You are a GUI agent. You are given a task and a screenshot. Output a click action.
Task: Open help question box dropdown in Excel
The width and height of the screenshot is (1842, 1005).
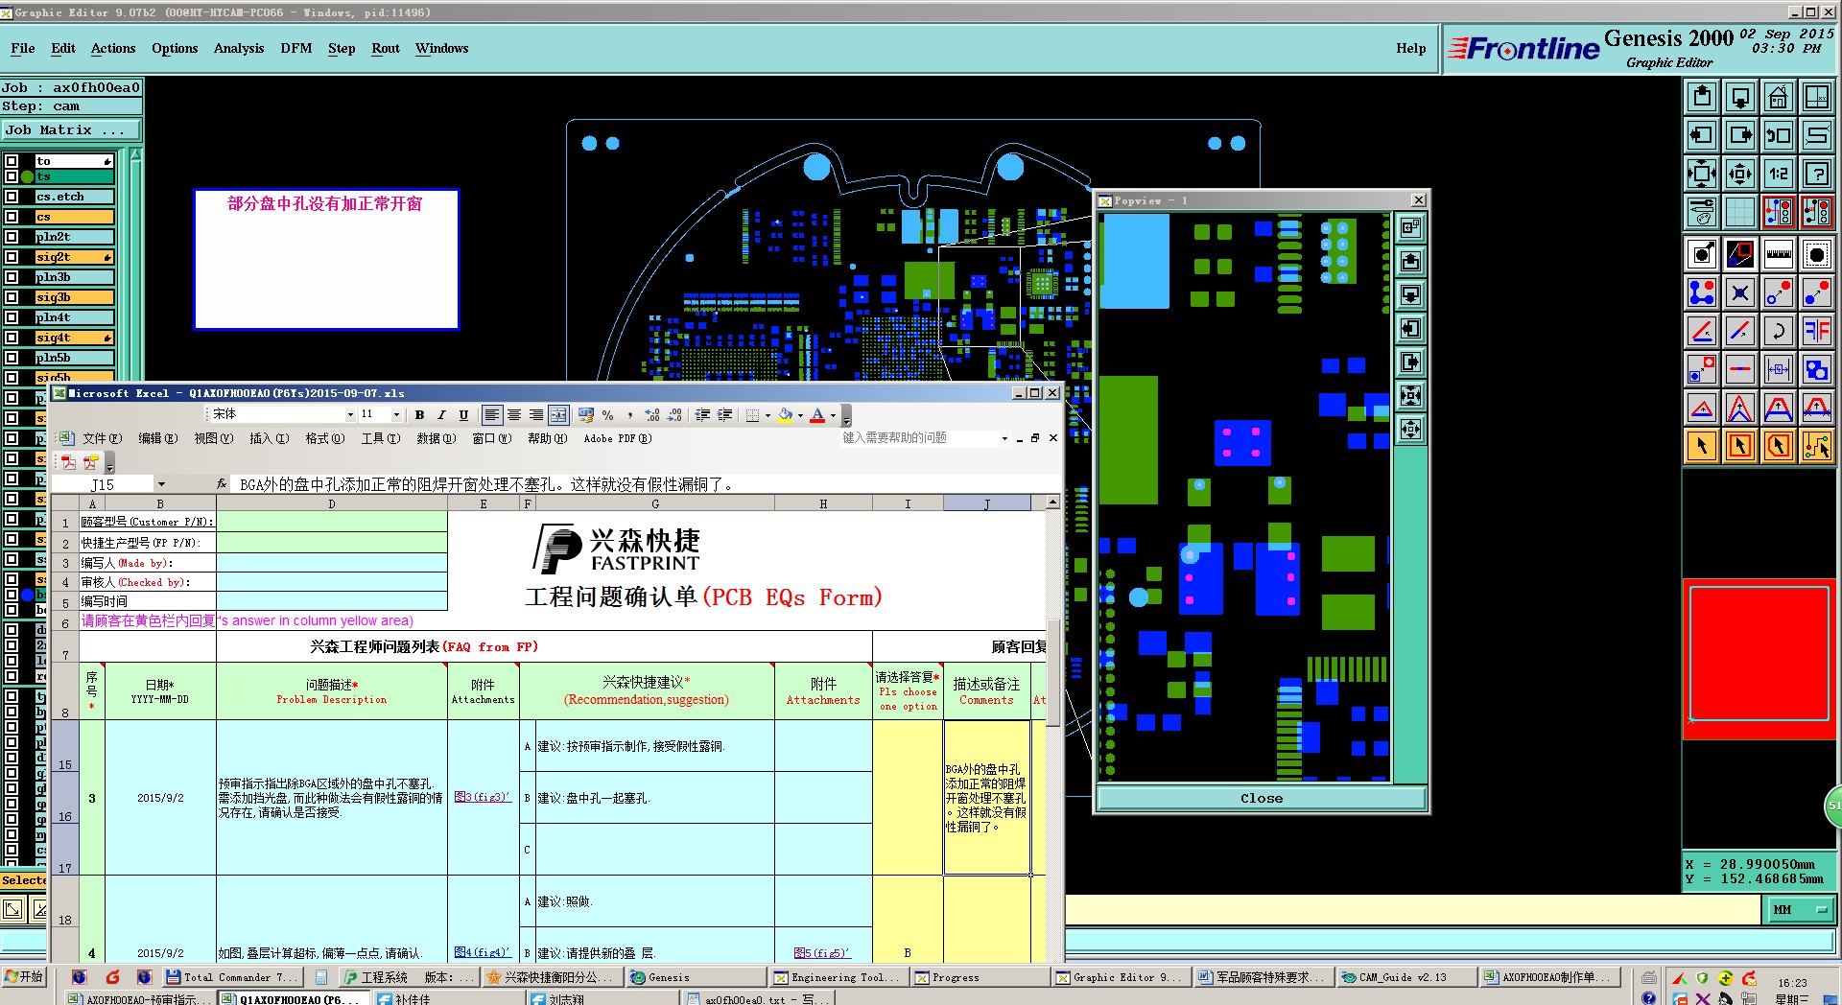pos(1004,438)
